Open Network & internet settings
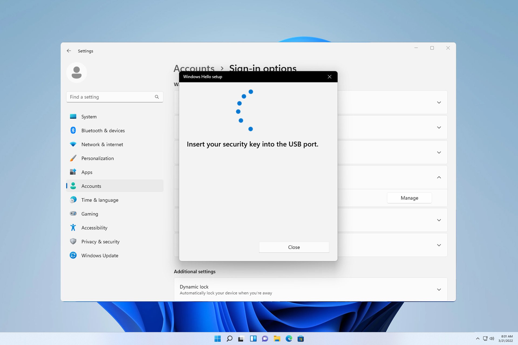The height and width of the screenshot is (345, 518). coord(102,144)
